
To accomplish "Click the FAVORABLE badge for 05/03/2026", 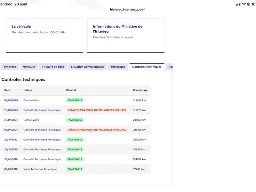I will coord(75,100).
